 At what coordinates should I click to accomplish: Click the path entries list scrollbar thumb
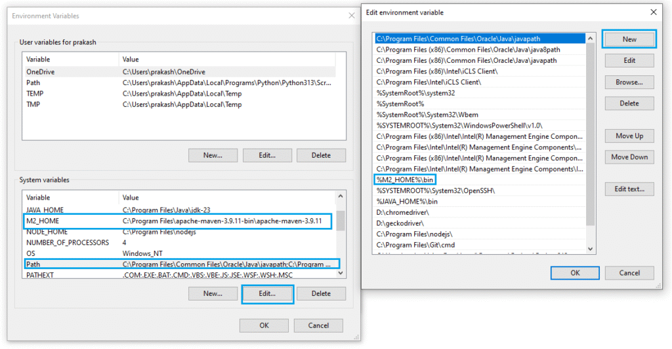click(x=590, y=134)
